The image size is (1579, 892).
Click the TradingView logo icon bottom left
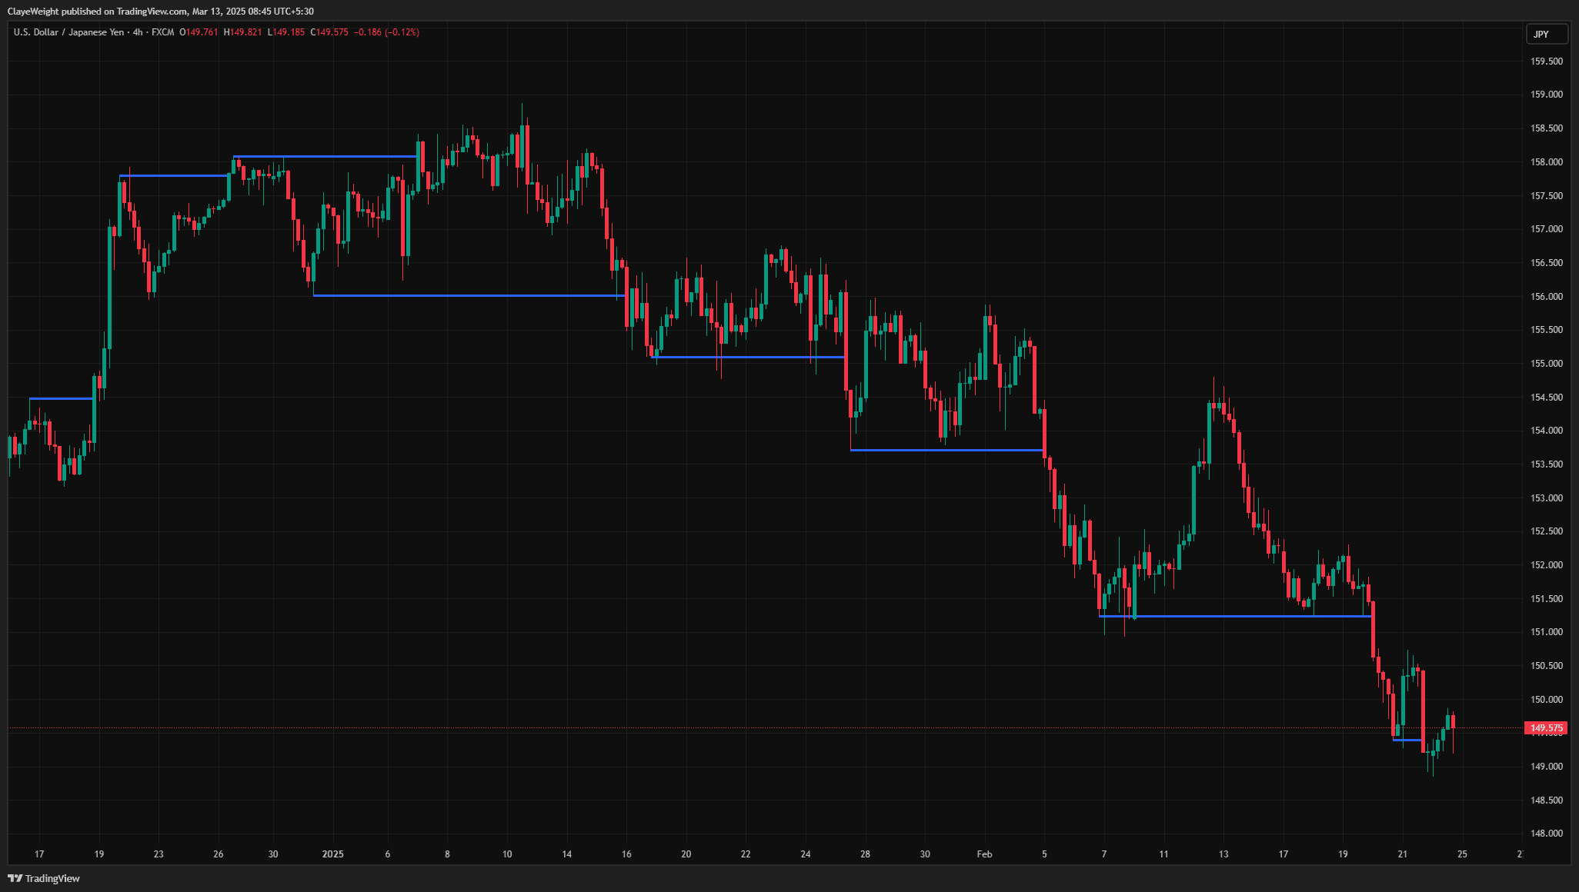[x=17, y=877]
